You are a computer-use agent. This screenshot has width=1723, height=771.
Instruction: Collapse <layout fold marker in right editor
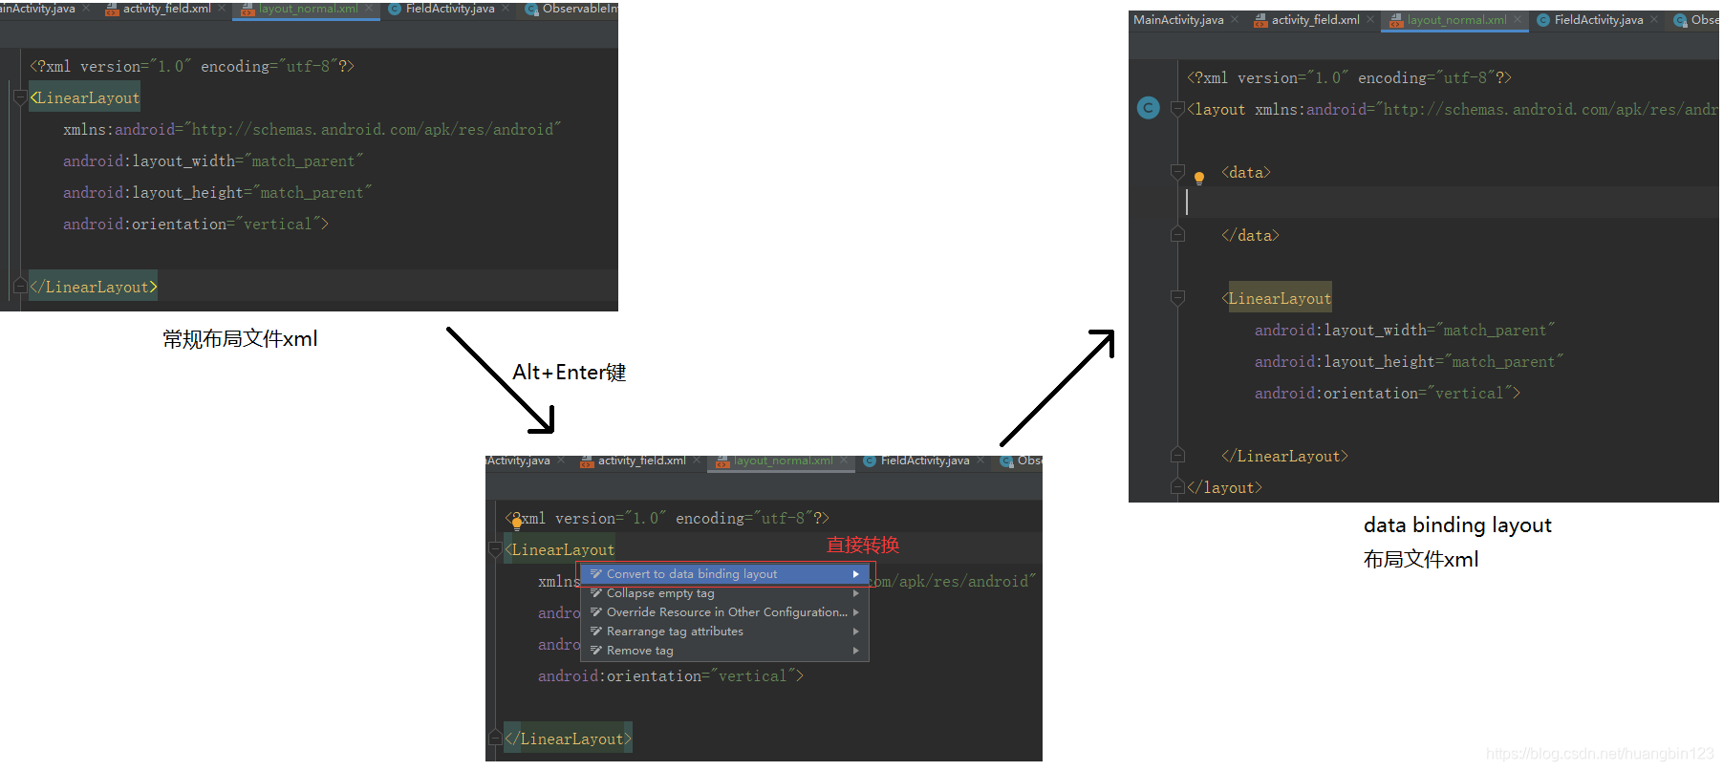tap(1177, 109)
